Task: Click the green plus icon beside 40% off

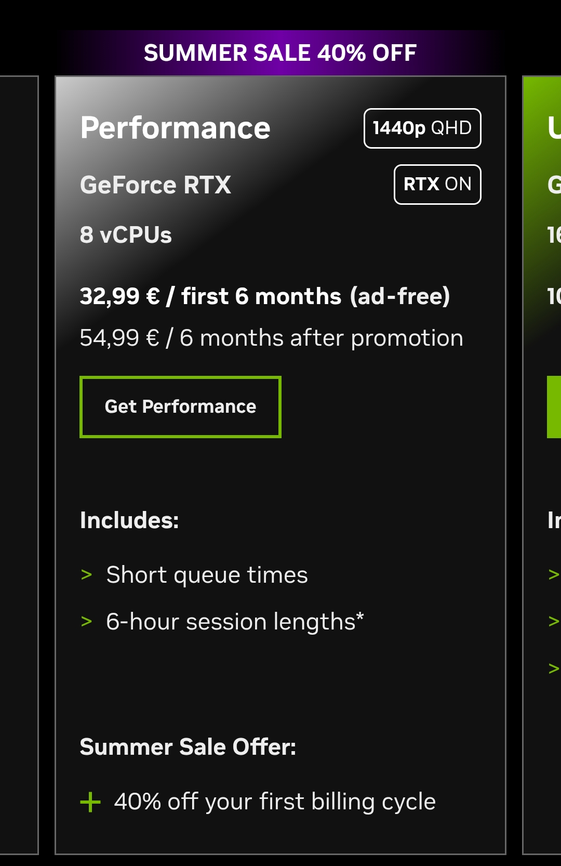Action: [90, 802]
